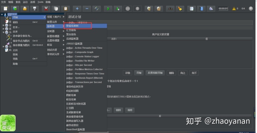
Task: Click the 添加 button under variables table
Action: coord(139,73)
